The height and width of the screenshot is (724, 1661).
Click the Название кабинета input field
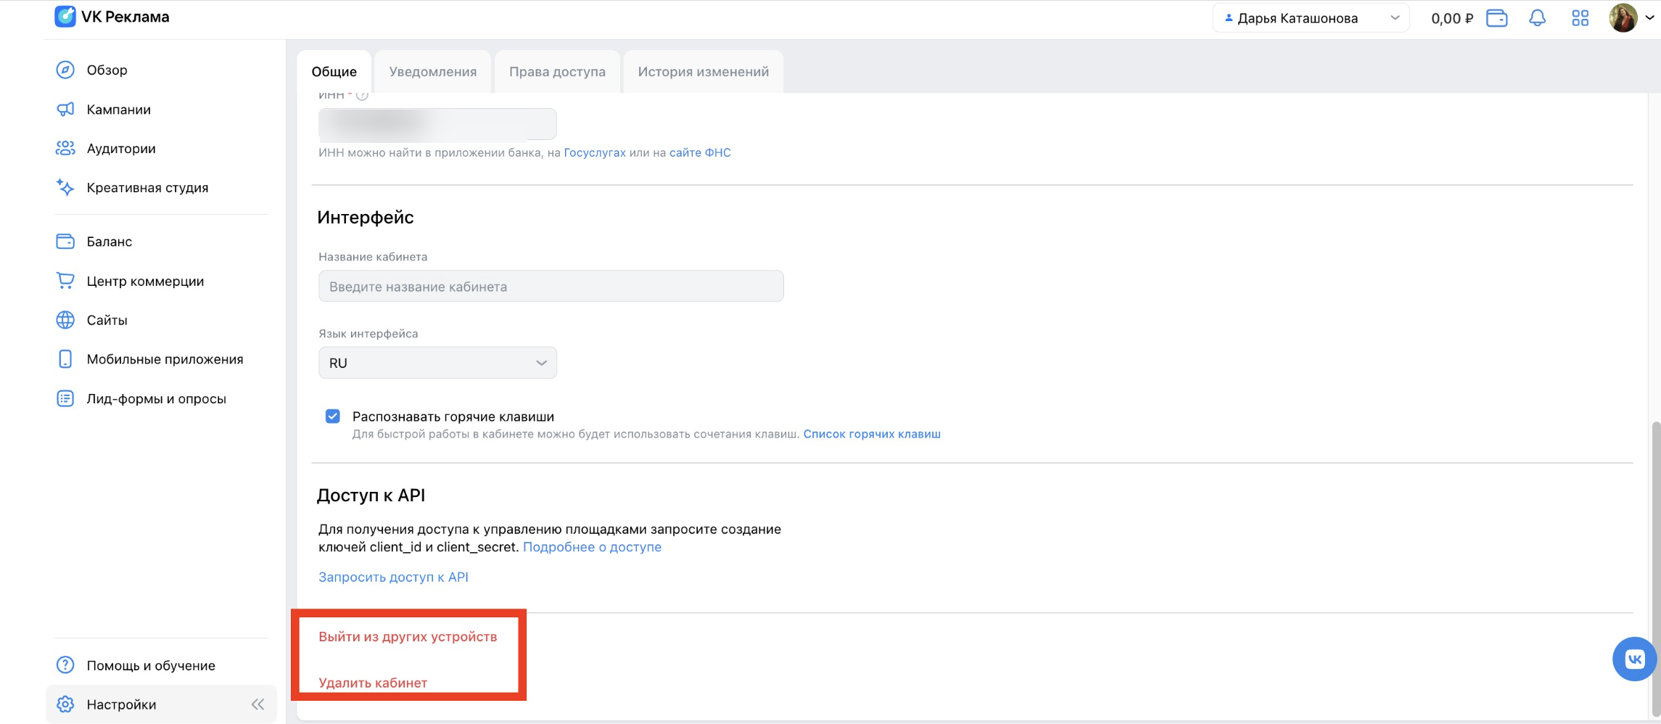551,286
